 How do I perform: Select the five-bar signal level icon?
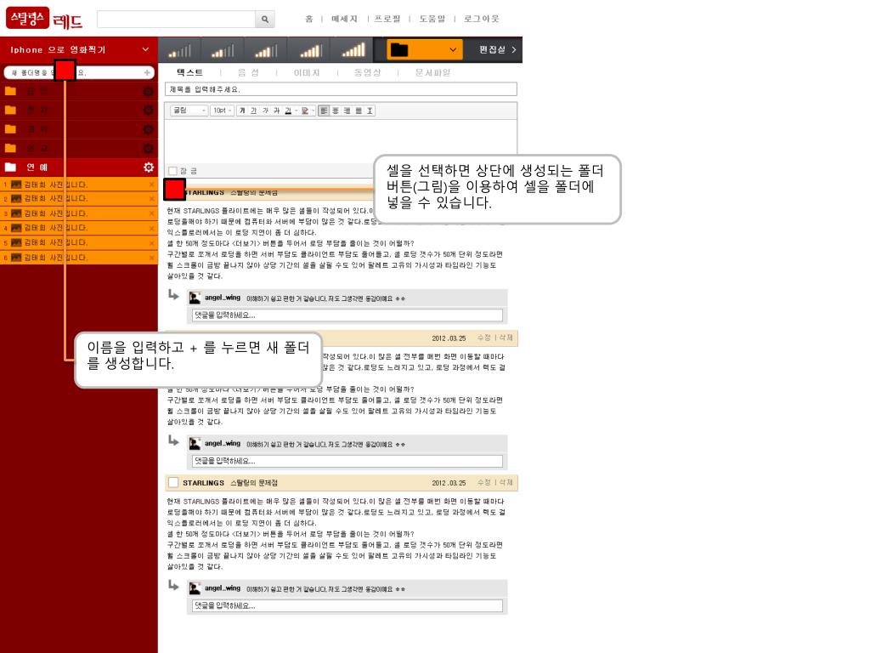(x=353, y=50)
